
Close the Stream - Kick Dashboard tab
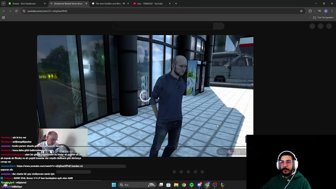(45, 4)
